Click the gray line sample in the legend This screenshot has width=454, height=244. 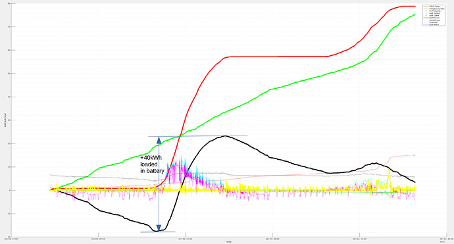(426, 18)
